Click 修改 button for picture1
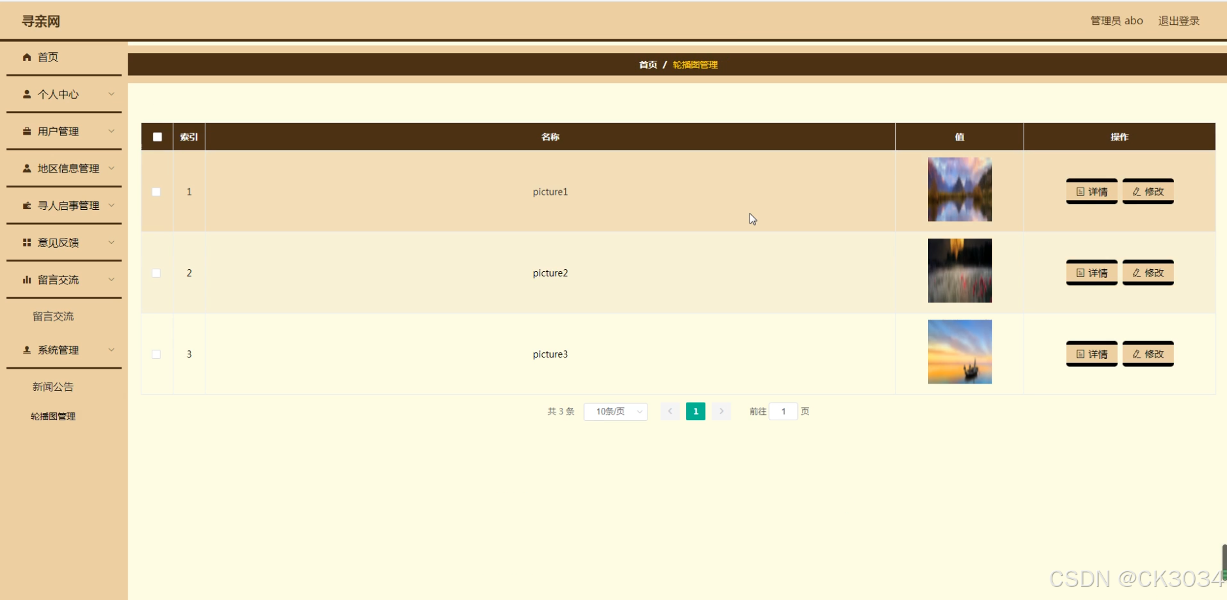Screen dimensions: 1227x600 coord(1148,192)
